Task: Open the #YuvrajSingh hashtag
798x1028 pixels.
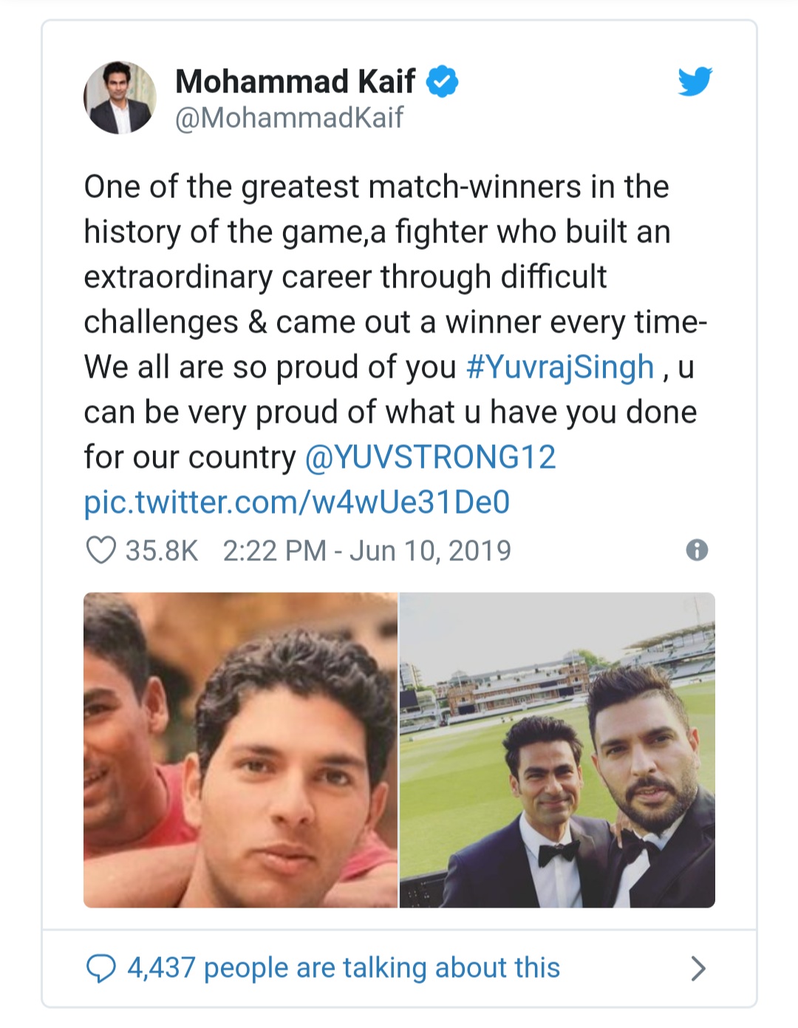Action: coord(560,367)
